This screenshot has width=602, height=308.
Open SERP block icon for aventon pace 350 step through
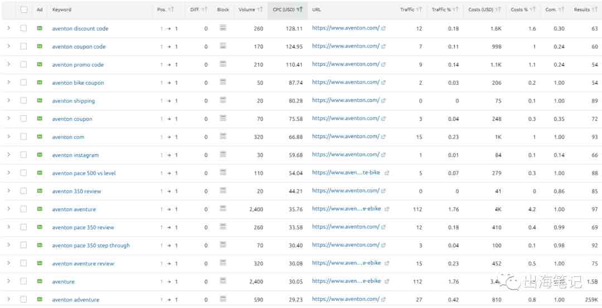tap(222, 245)
